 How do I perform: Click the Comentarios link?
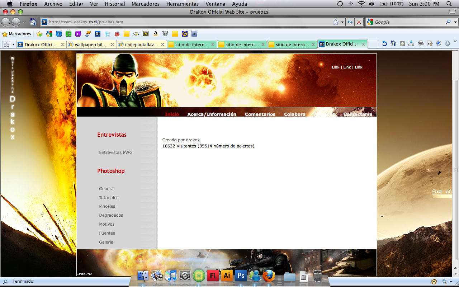point(260,114)
